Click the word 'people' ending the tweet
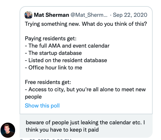The width and height of the screenshot is (161, 140). point(33,97)
